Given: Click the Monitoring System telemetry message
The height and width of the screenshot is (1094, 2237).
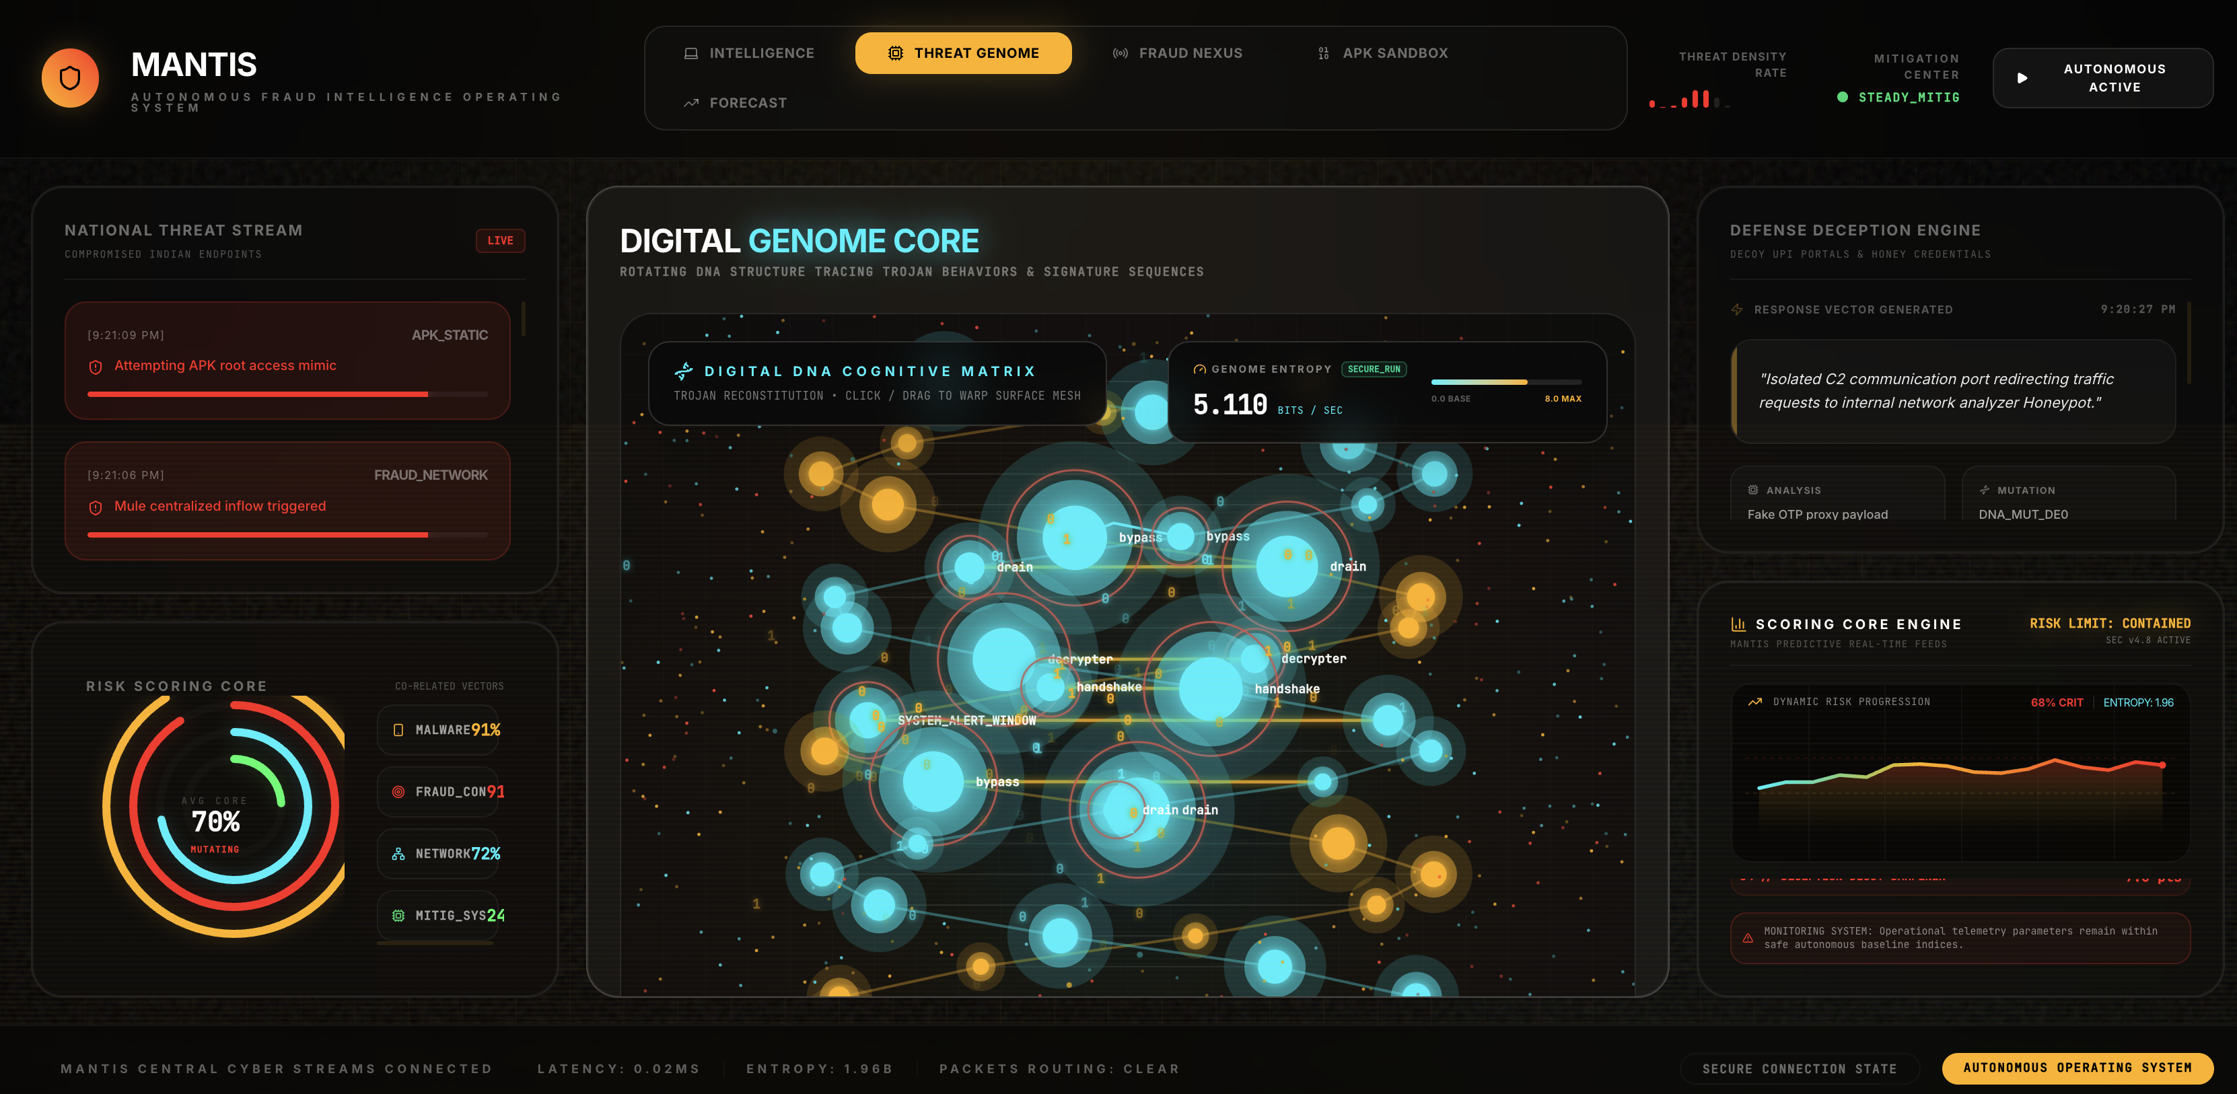Looking at the screenshot, I should tap(1960, 938).
